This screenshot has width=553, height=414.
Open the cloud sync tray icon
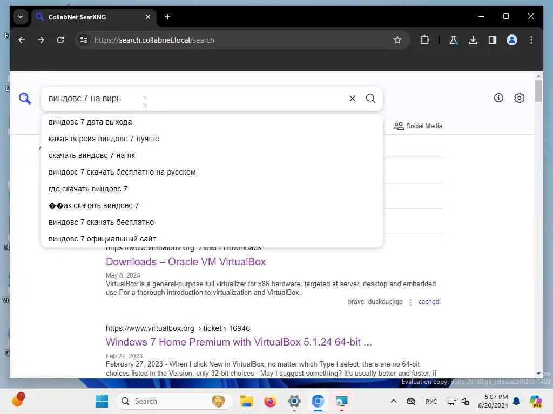[411, 401]
